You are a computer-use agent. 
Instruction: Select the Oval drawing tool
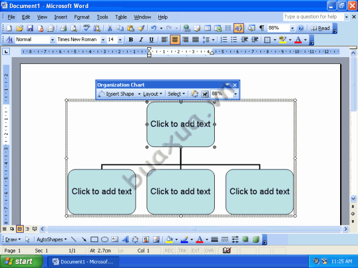click(x=105, y=239)
